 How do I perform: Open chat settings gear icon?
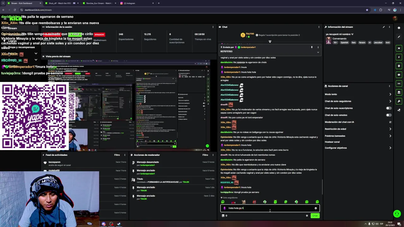coord(307,216)
